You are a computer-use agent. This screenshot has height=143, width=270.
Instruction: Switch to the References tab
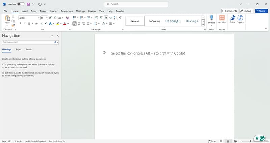pyautogui.click(x=66, y=11)
